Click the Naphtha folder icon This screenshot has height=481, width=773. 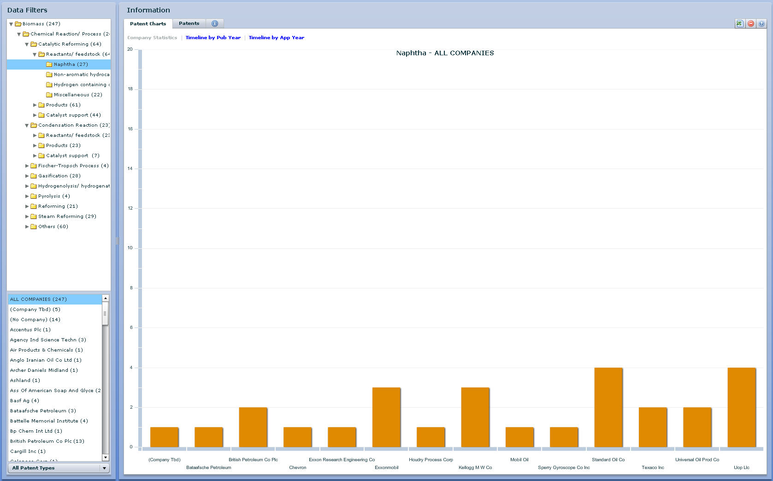point(49,65)
